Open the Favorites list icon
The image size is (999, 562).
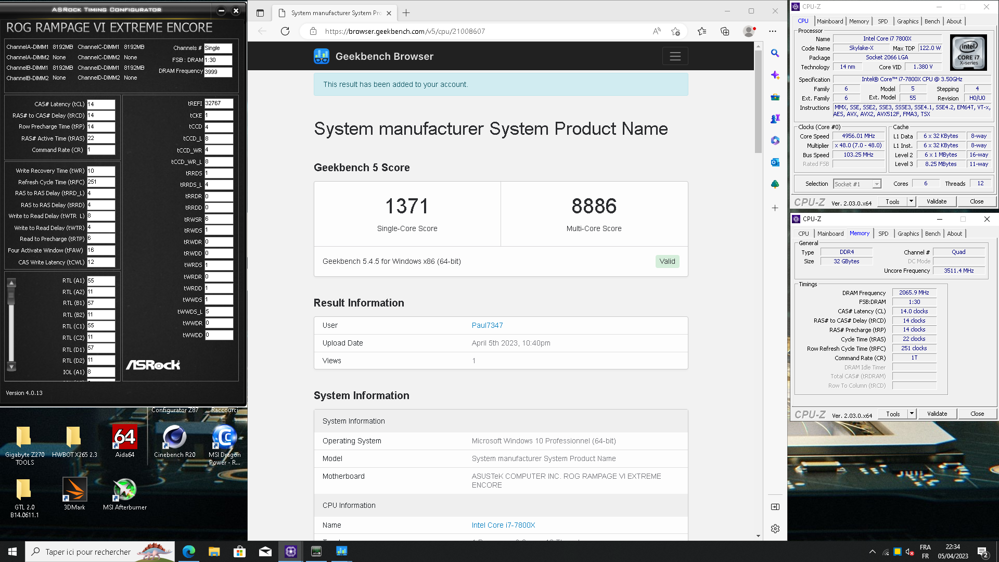(702, 31)
